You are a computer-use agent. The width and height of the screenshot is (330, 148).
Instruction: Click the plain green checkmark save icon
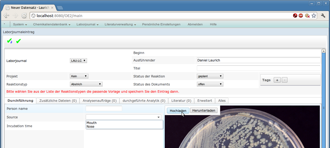18,41
